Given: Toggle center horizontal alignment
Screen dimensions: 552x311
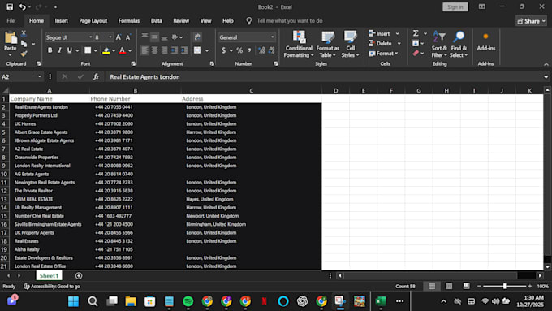Looking at the screenshot, I should pyautogui.click(x=154, y=50).
